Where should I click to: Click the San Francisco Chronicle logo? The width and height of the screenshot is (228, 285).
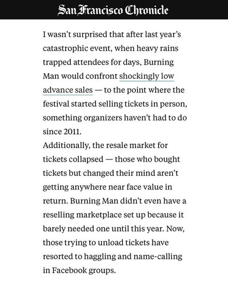[x=113, y=10]
